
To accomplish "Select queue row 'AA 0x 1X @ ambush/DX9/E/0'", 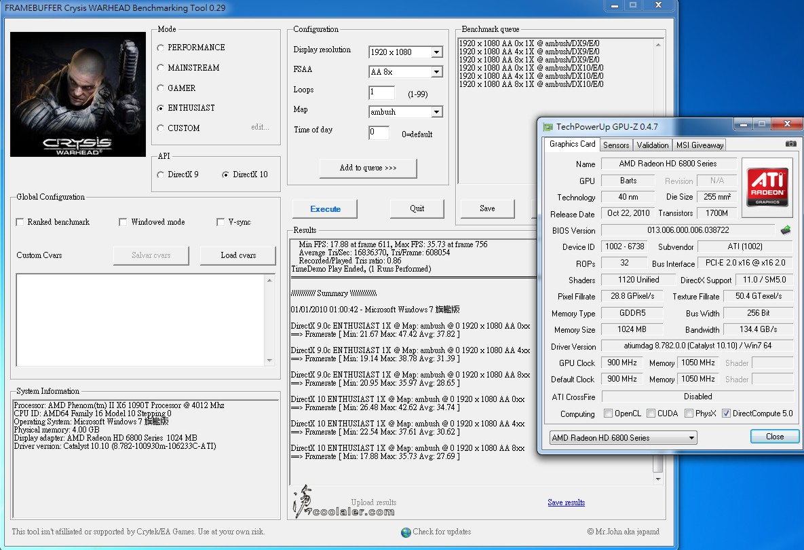I will click(529, 43).
